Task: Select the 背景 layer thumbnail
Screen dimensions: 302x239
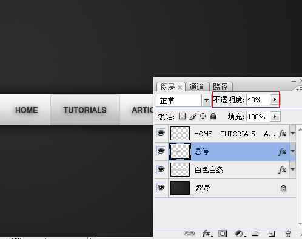Action: point(180,188)
